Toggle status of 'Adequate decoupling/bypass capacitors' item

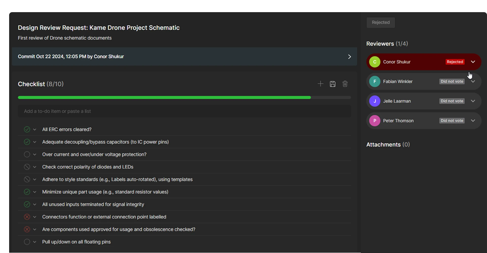(x=27, y=142)
